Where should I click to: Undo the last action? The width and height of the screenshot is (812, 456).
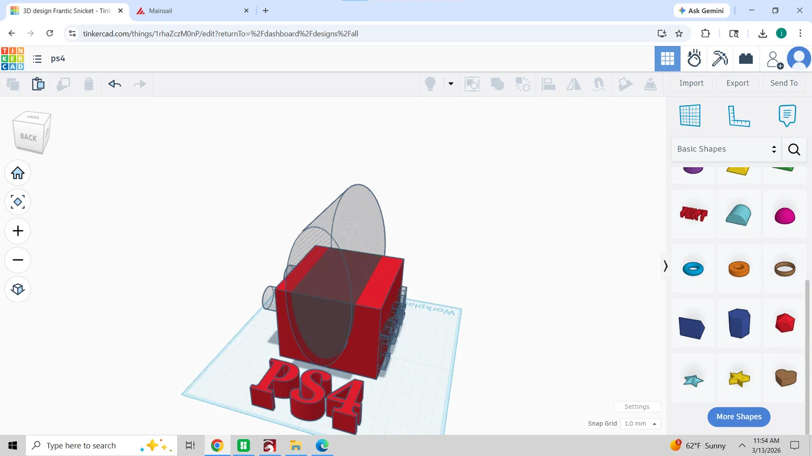pyautogui.click(x=115, y=84)
